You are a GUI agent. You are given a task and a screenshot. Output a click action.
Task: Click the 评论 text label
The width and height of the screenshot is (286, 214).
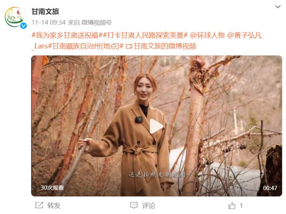[x=149, y=205]
